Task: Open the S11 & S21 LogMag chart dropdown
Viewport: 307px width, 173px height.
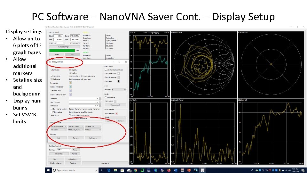Action: [x=59, y=126]
